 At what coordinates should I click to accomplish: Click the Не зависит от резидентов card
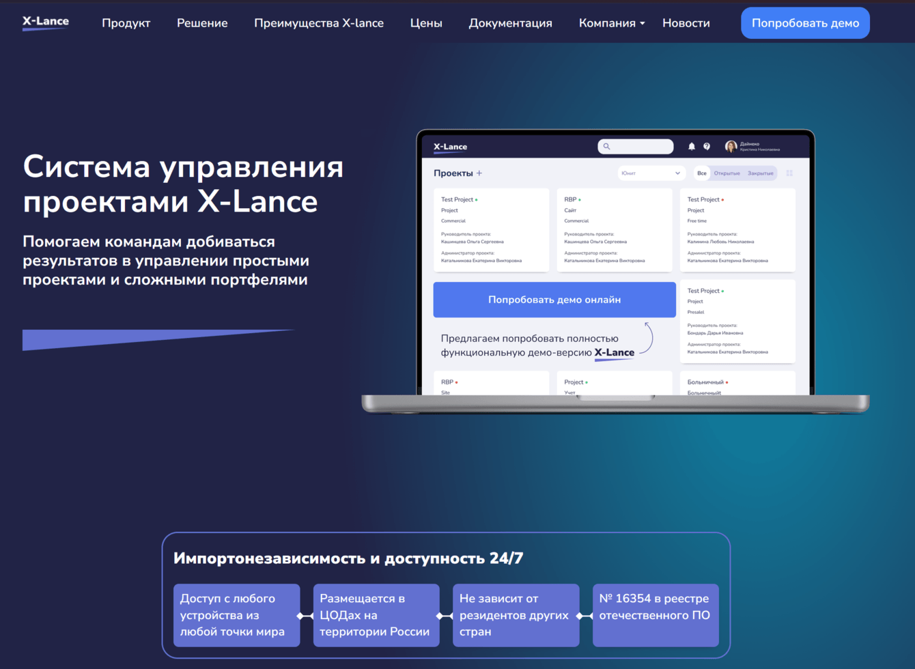516,615
